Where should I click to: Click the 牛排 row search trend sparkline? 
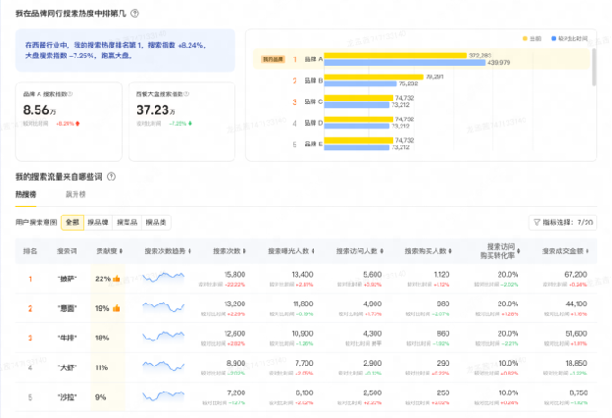[x=163, y=337]
